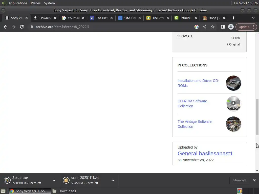The image size is (259, 194).
Task: Expand scan_20231111.zip options chevron
Action: coord(113,180)
